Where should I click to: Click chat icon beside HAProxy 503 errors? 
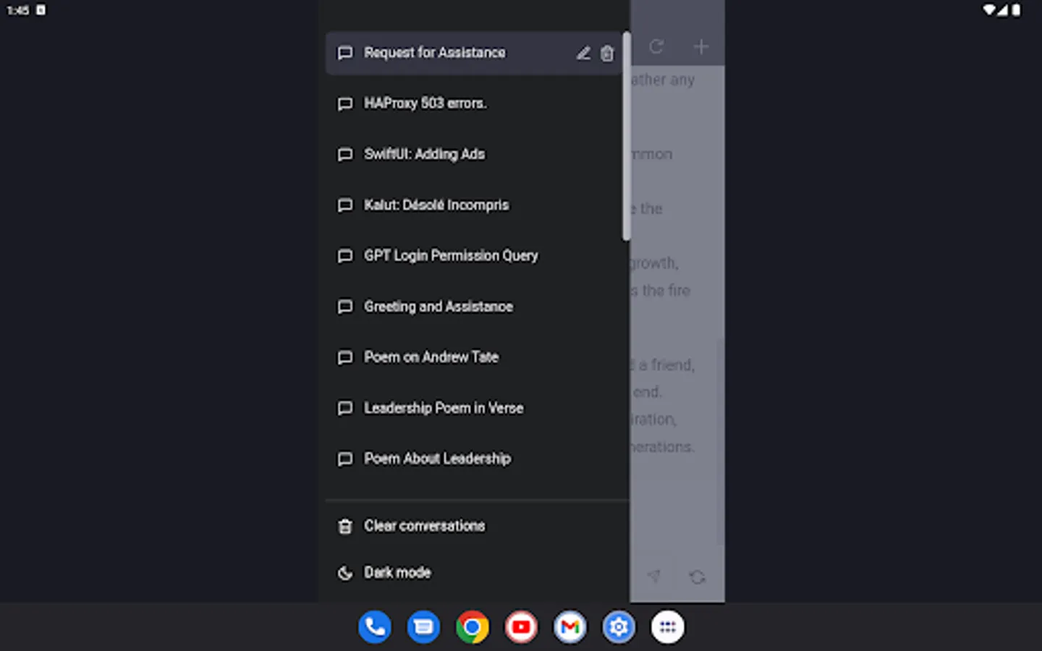(x=345, y=104)
